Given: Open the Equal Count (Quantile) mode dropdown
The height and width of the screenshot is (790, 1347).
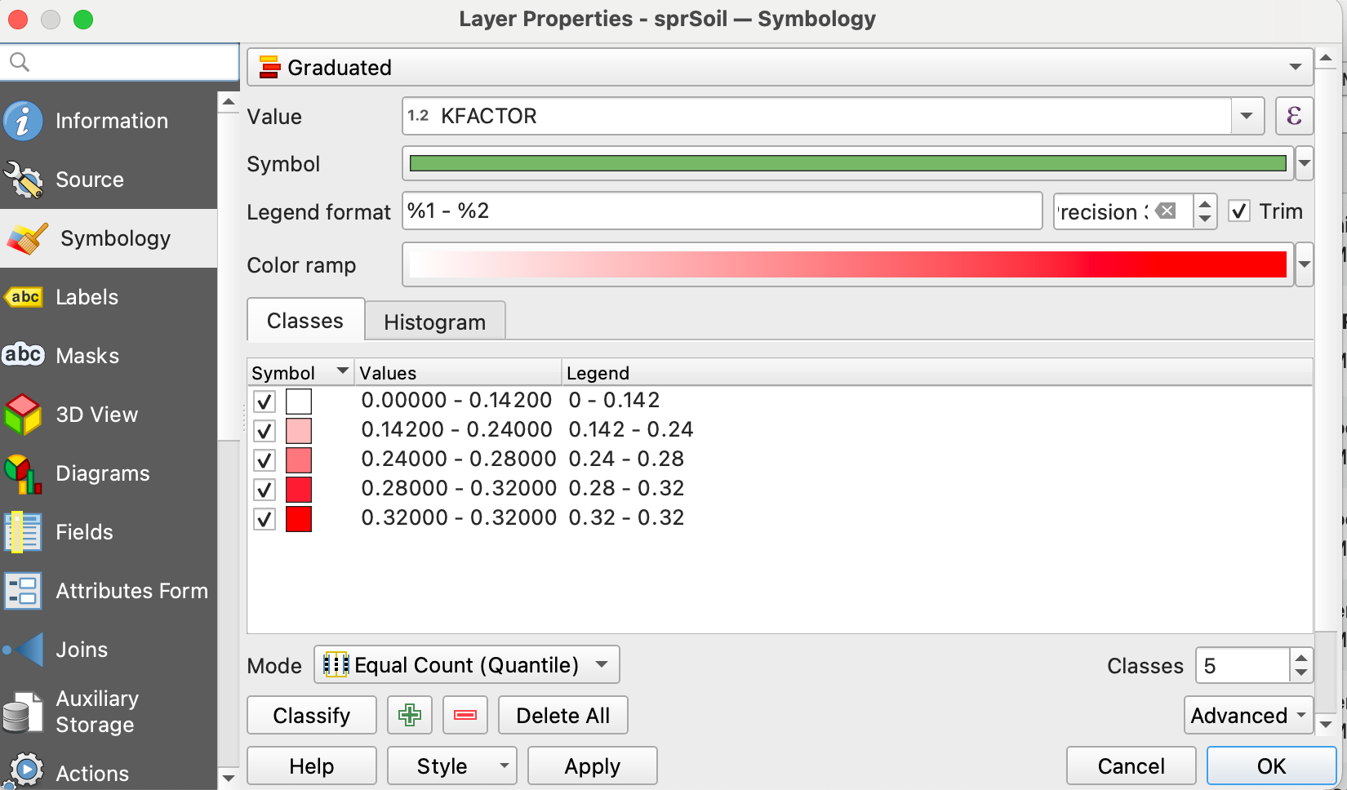Looking at the screenshot, I should (x=466, y=665).
